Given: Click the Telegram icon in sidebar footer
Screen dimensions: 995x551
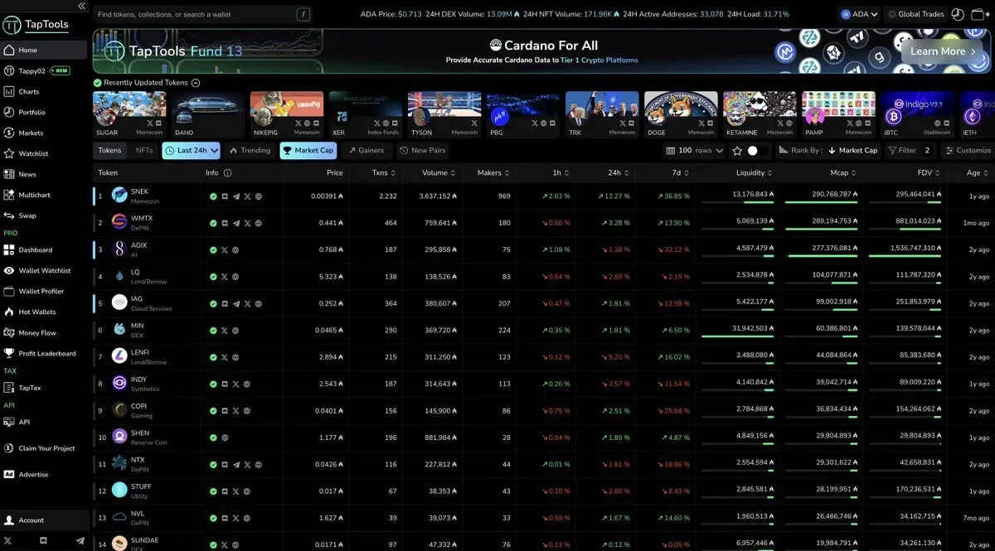Looking at the screenshot, I should pyautogui.click(x=80, y=540).
